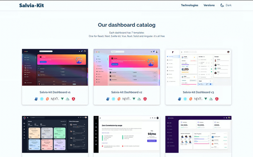Open Salvia-kit Dashboard v2 title
Viewport: 253px width, 157px height.
tap(126, 92)
